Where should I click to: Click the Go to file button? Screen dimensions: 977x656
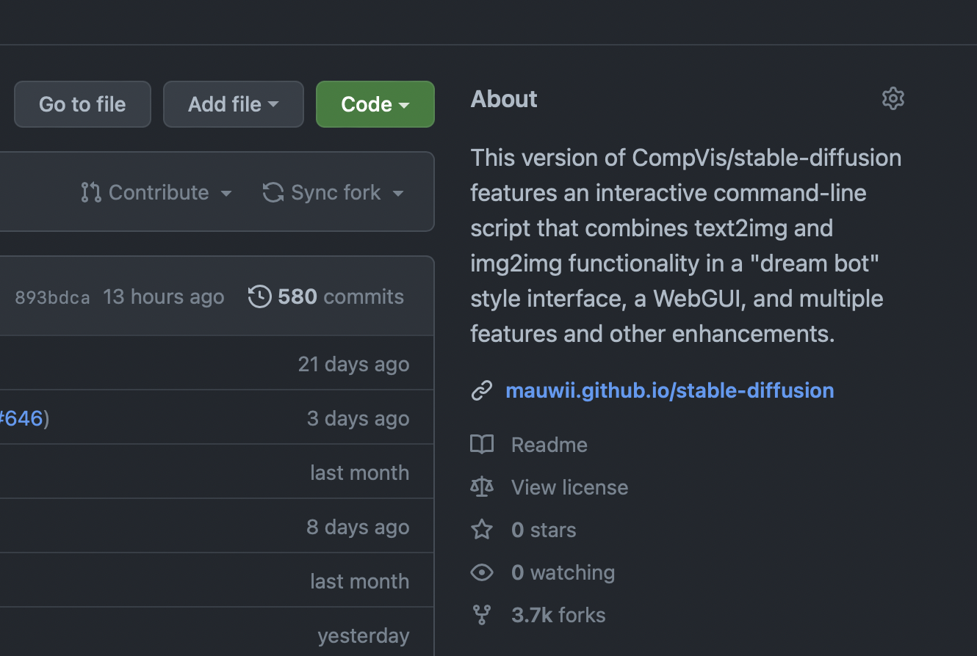click(x=82, y=103)
